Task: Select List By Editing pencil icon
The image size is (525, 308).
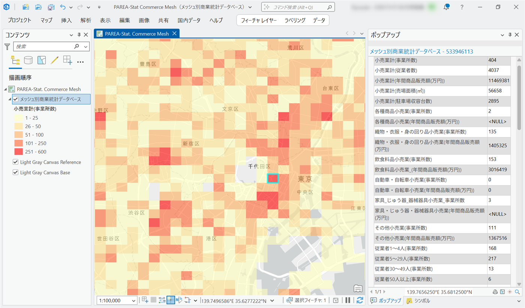Action: (x=55, y=60)
